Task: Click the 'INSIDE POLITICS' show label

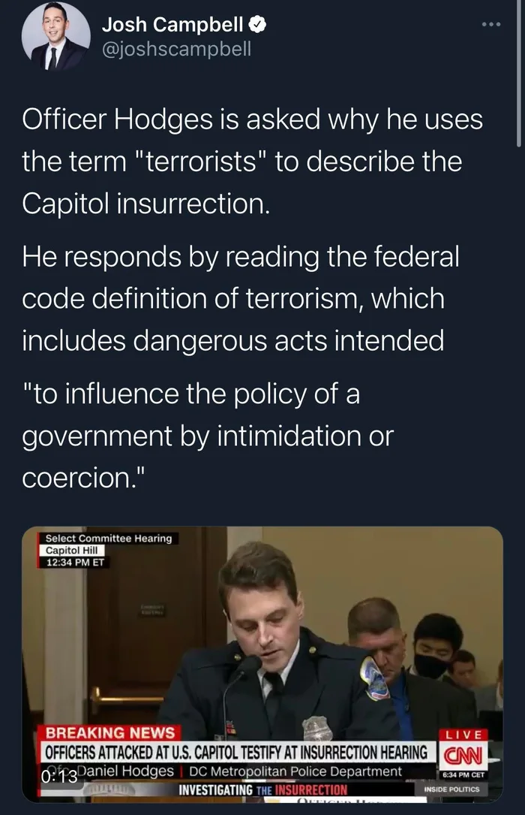Action: pyautogui.click(x=451, y=789)
